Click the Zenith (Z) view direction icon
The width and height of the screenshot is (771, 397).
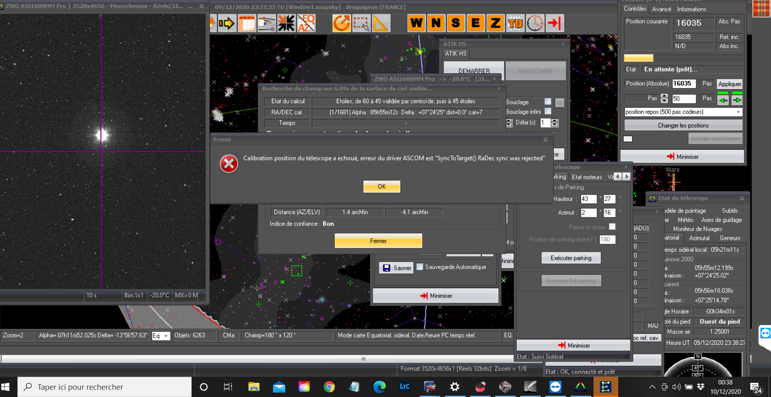pos(495,23)
